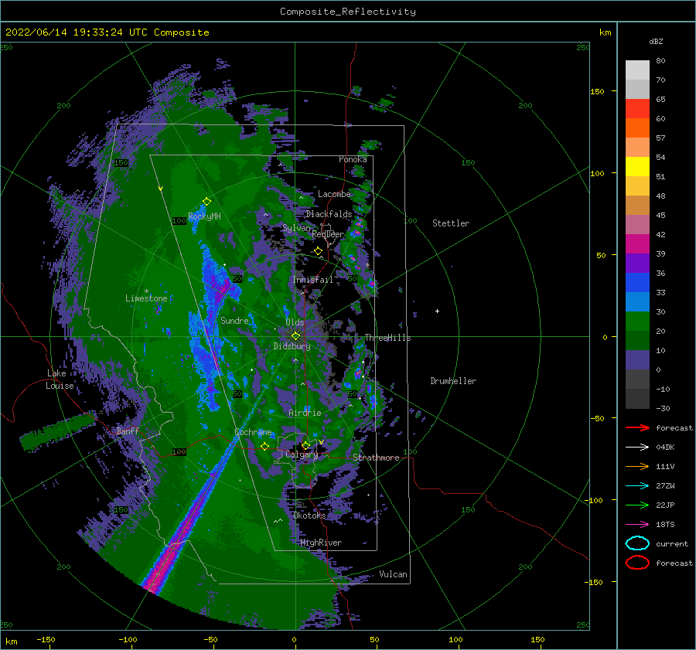Viewport: 696px width, 650px height.
Task: Select the bright green 20–30 dBZ swatch
Action: (637, 322)
